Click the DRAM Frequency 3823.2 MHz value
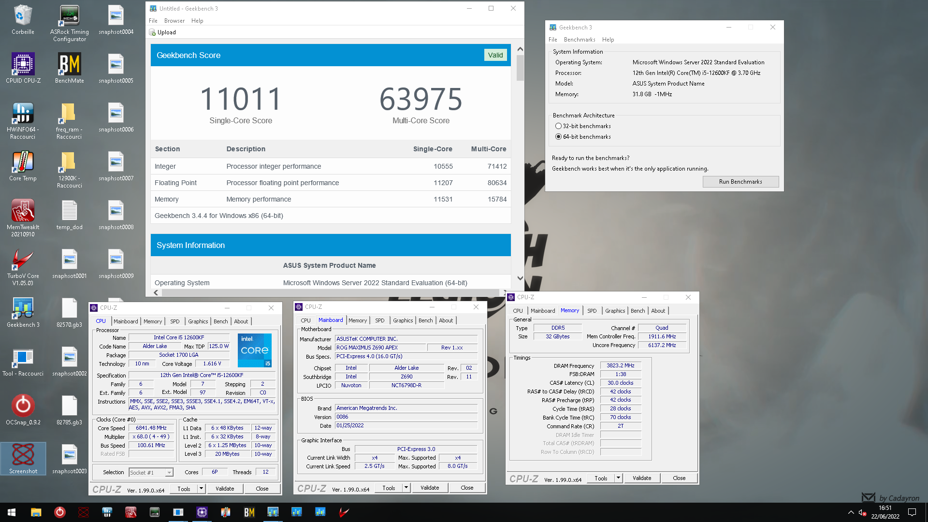The height and width of the screenshot is (522, 928). coord(621,366)
